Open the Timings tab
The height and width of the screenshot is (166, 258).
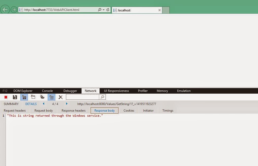click(168, 111)
